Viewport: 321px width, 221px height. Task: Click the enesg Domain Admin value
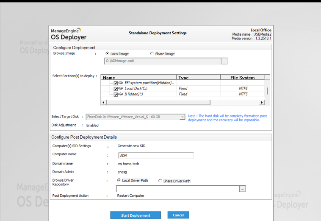(122, 172)
